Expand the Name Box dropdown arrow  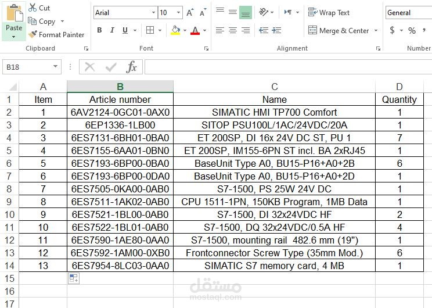tap(55, 66)
